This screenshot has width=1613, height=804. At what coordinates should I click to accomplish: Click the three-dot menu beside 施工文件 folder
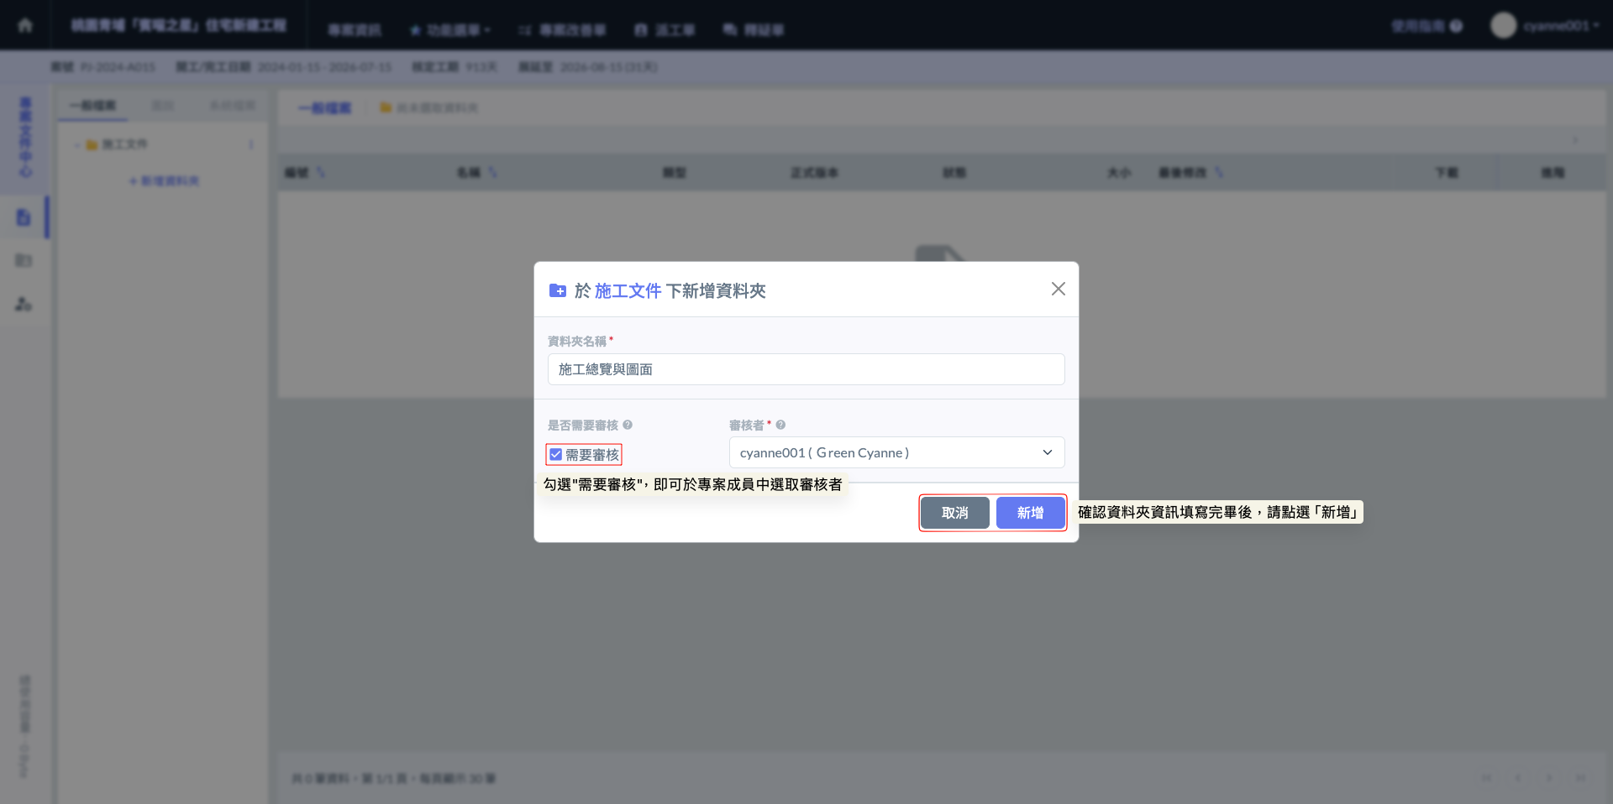251,145
